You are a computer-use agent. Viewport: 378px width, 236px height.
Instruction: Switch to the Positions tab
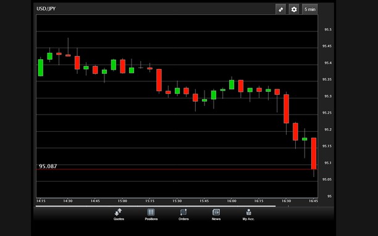coord(151,214)
